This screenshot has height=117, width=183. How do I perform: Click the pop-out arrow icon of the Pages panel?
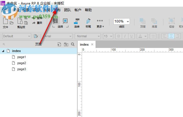(x=4, y=44)
